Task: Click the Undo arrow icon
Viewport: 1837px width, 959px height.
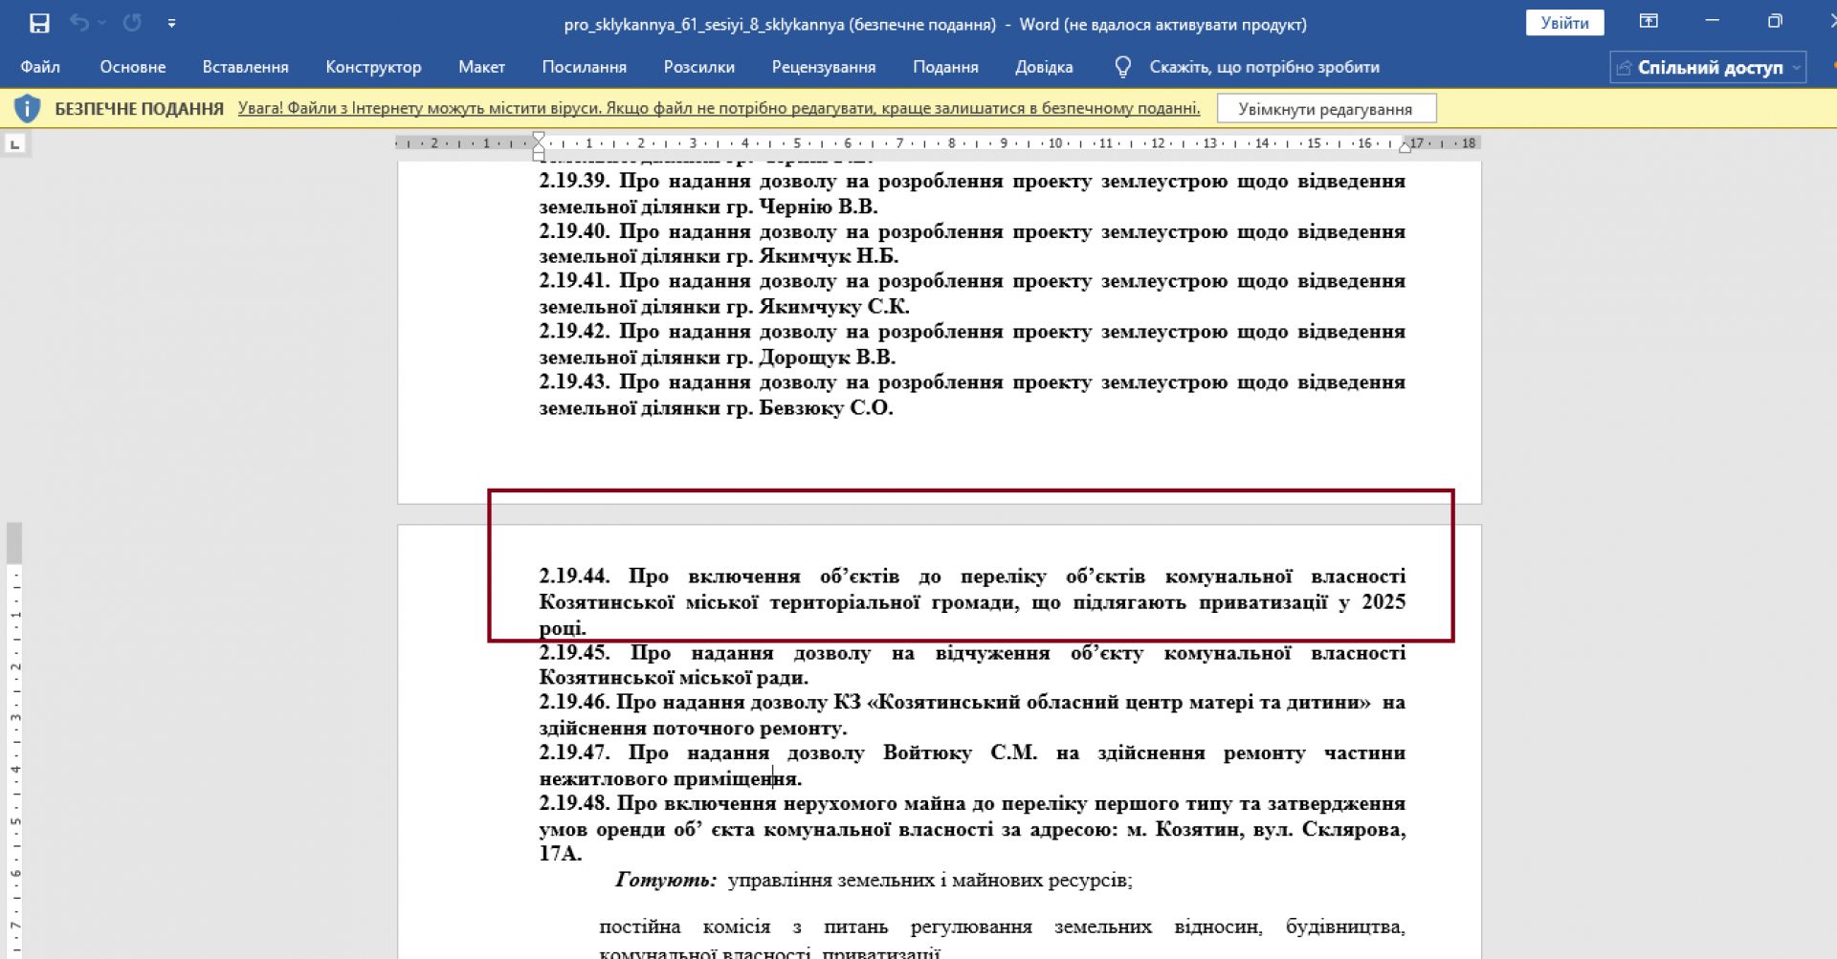Action: point(78,23)
